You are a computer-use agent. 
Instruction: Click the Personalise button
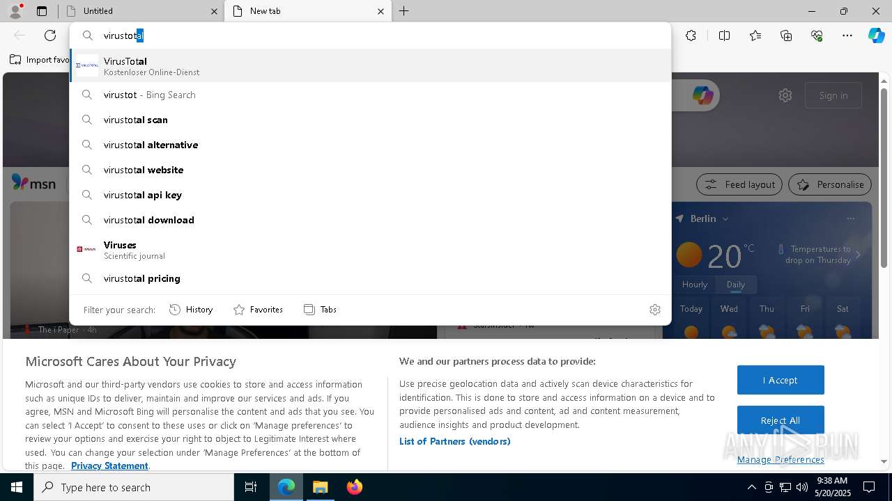pos(830,184)
